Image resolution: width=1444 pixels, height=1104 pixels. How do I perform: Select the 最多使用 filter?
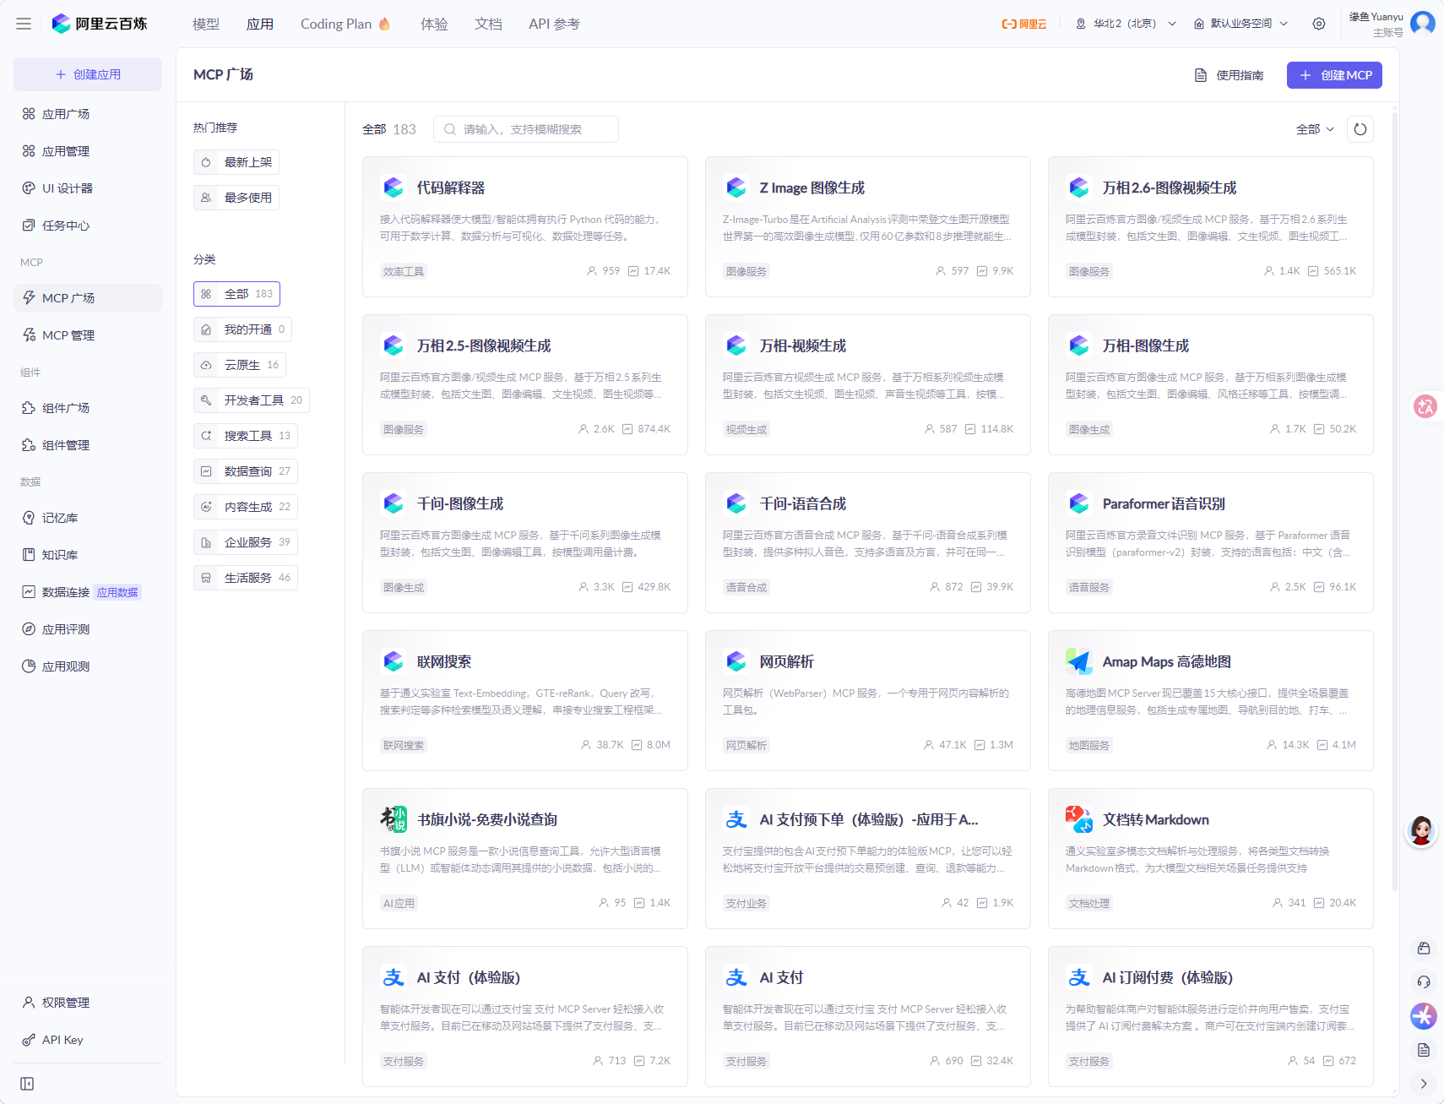coord(236,198)
